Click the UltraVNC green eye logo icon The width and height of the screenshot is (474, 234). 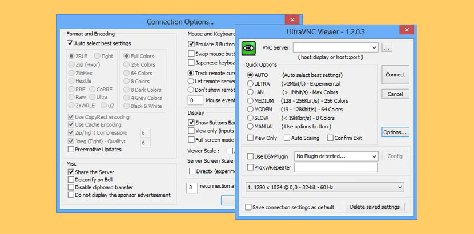(x=248, y=49)
